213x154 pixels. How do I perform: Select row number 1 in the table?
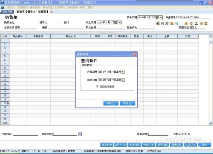[x=5, y=40]
